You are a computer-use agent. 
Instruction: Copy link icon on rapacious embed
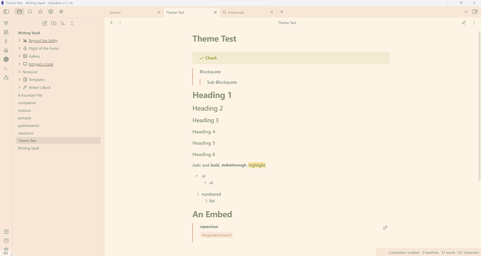(385, 227)
